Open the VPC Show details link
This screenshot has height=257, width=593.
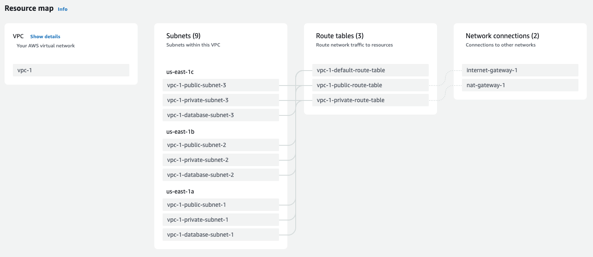click(45, 37)
